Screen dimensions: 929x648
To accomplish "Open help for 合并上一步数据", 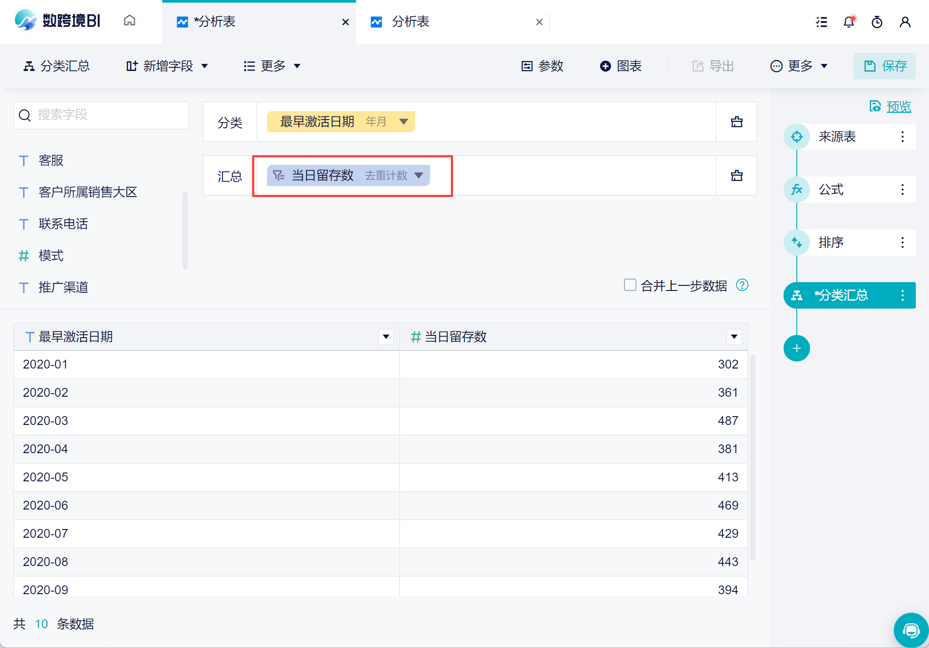I will tap(742, 285).
